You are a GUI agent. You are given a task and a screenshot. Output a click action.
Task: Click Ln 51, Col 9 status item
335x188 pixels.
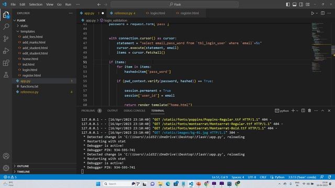pyautogui.click(x=220, y=177)
